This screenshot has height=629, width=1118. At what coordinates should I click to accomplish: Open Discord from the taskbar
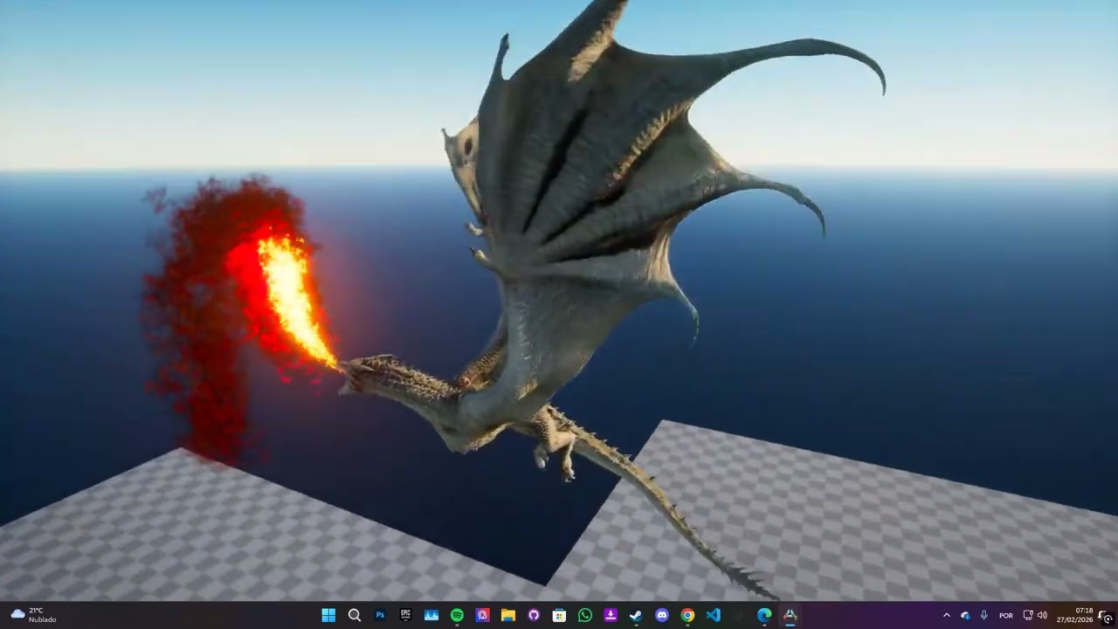coord(661,615)
